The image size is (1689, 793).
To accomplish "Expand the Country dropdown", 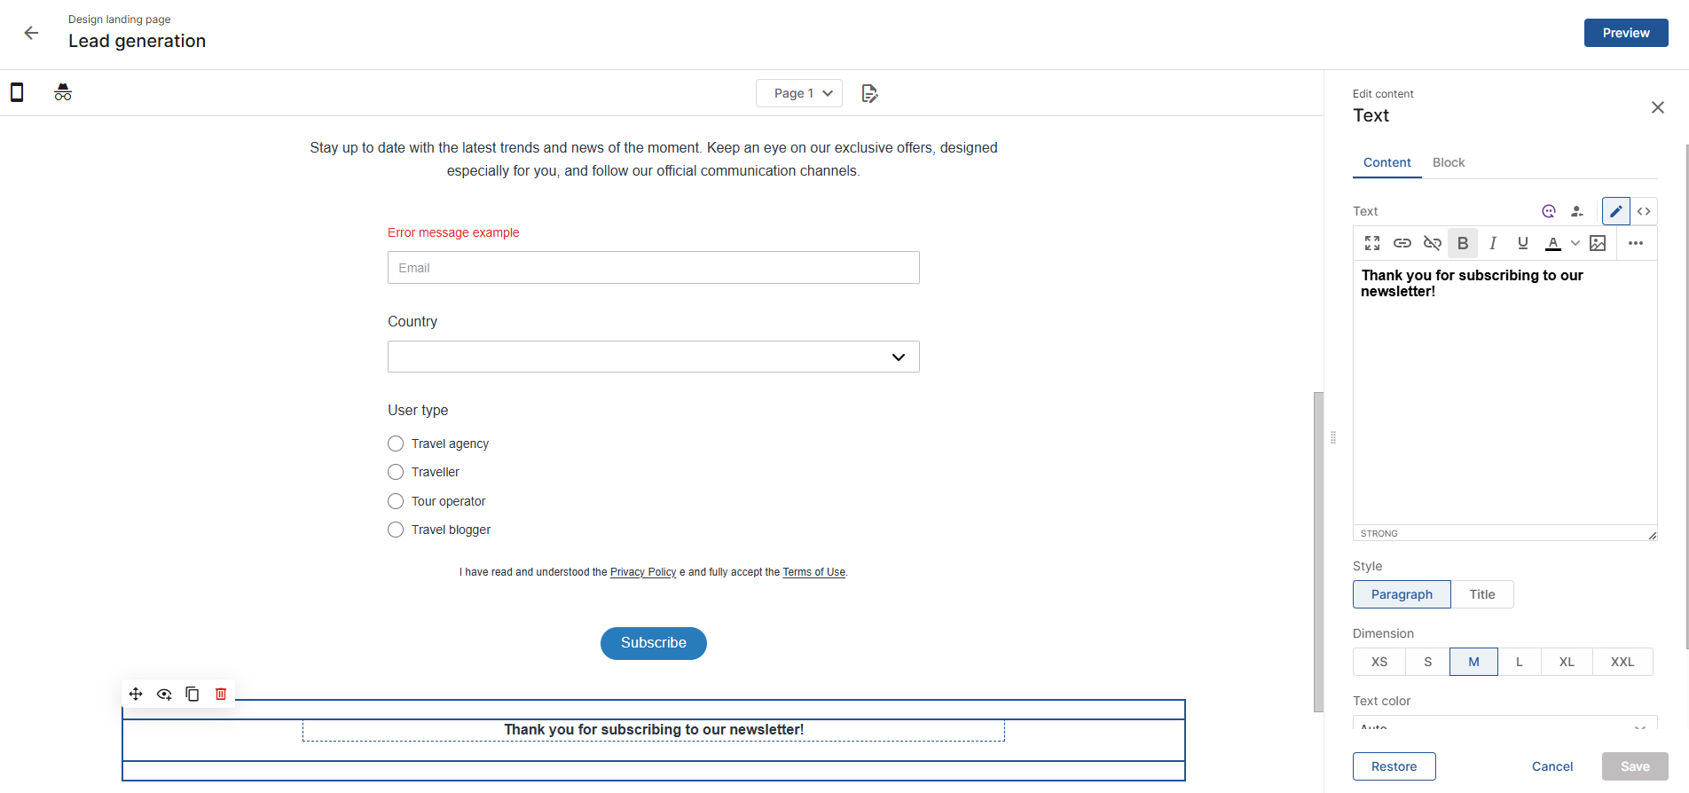I will (653, 357).
